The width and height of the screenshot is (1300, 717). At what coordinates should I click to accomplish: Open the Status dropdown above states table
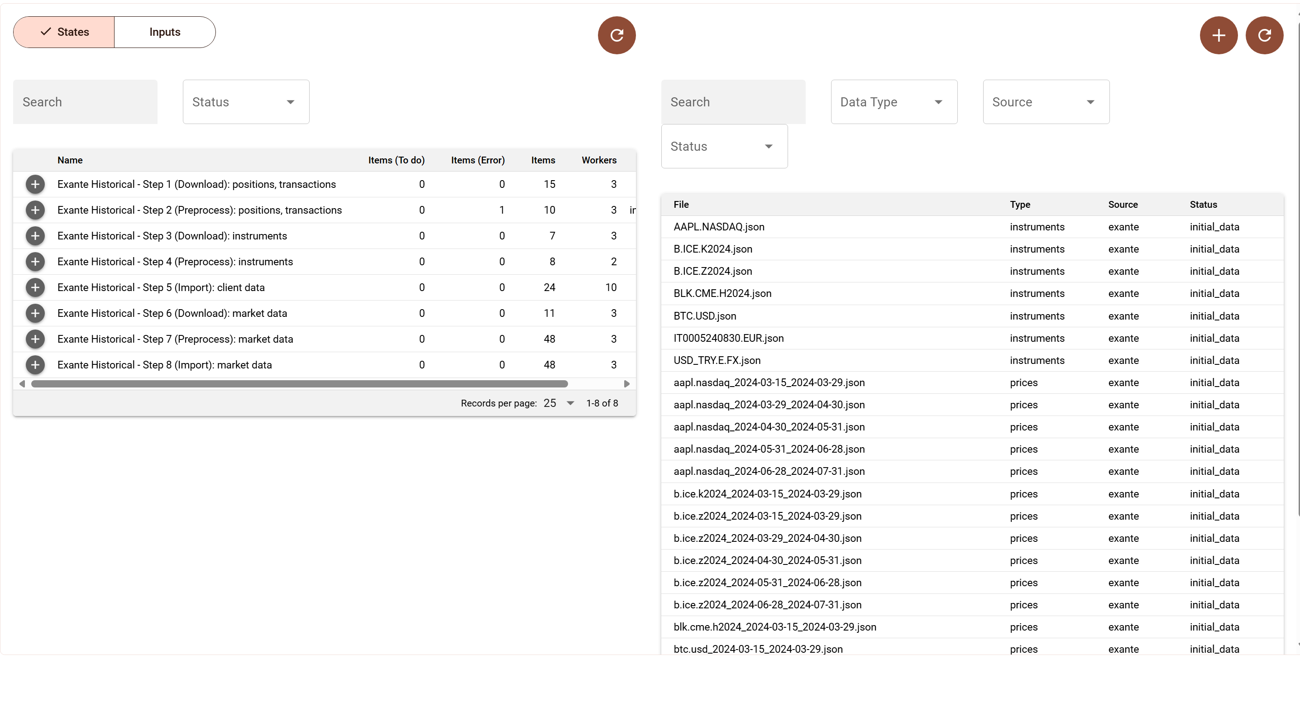[x=246, y=102]
